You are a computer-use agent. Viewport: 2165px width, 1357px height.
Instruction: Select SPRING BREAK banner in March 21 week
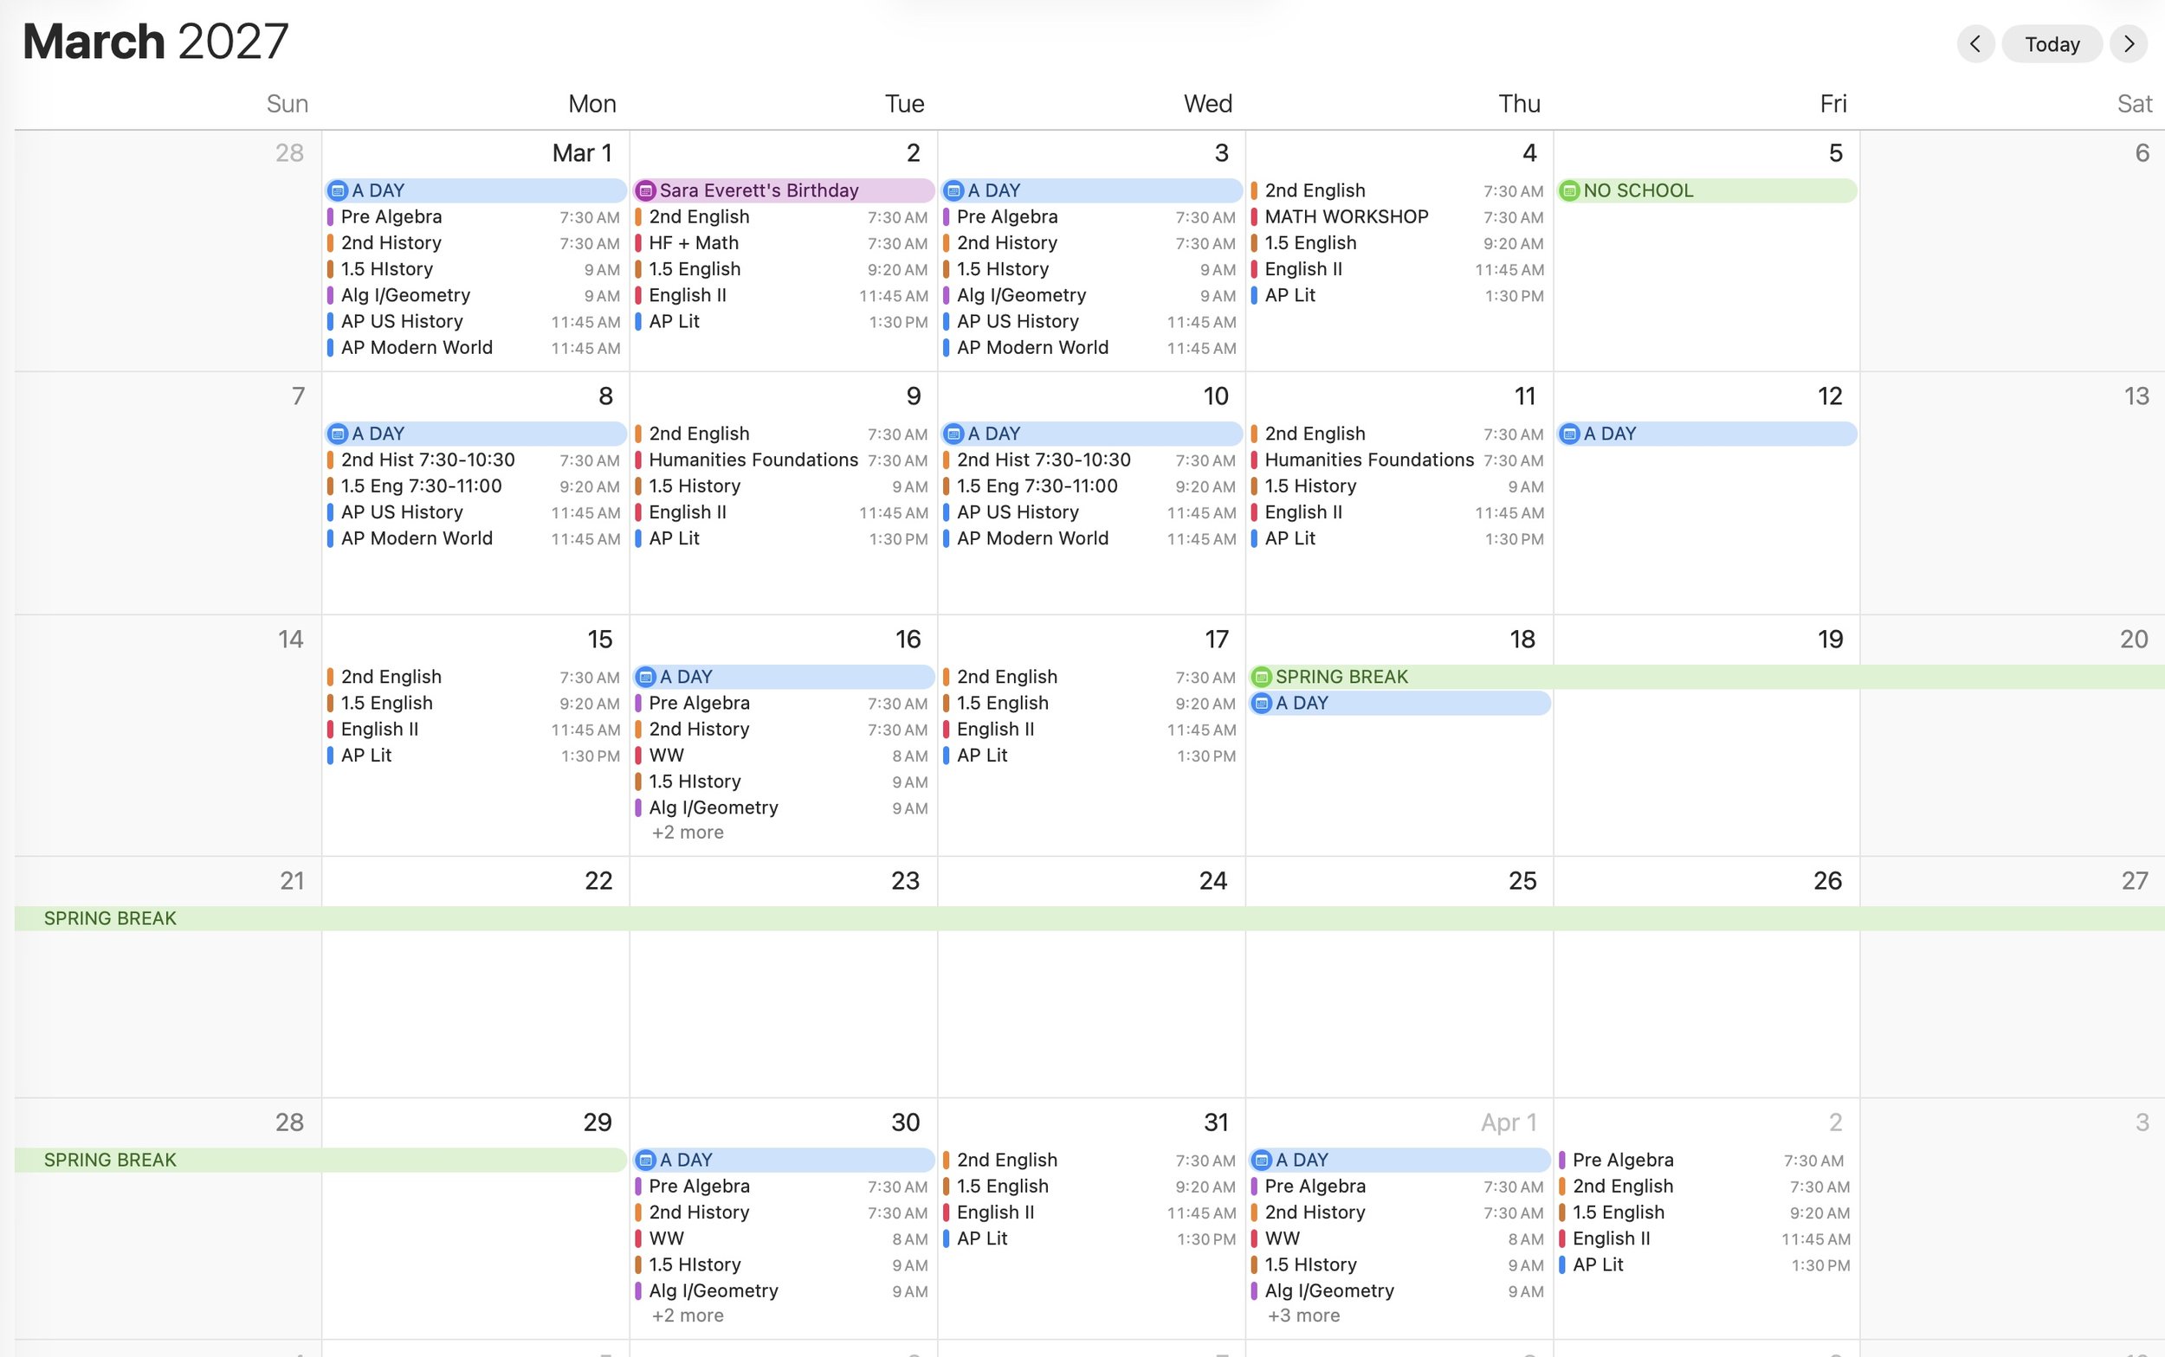(1089, 918)
